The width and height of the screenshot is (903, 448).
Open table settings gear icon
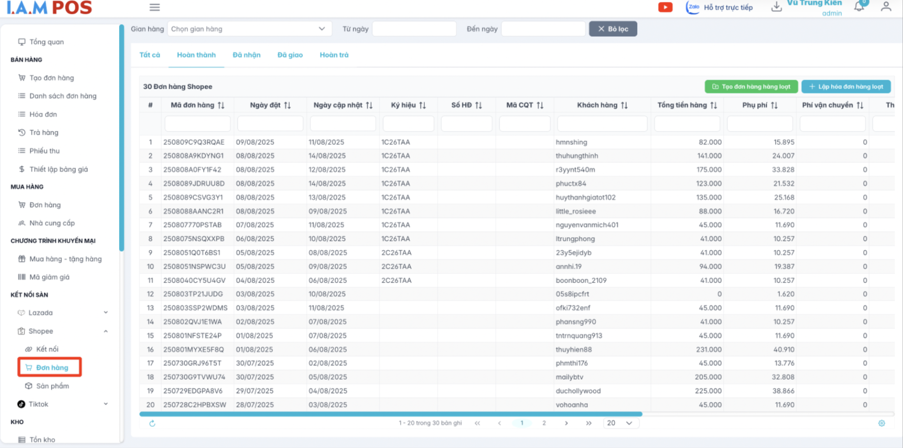pyautogui.click(x=881, y=423)
